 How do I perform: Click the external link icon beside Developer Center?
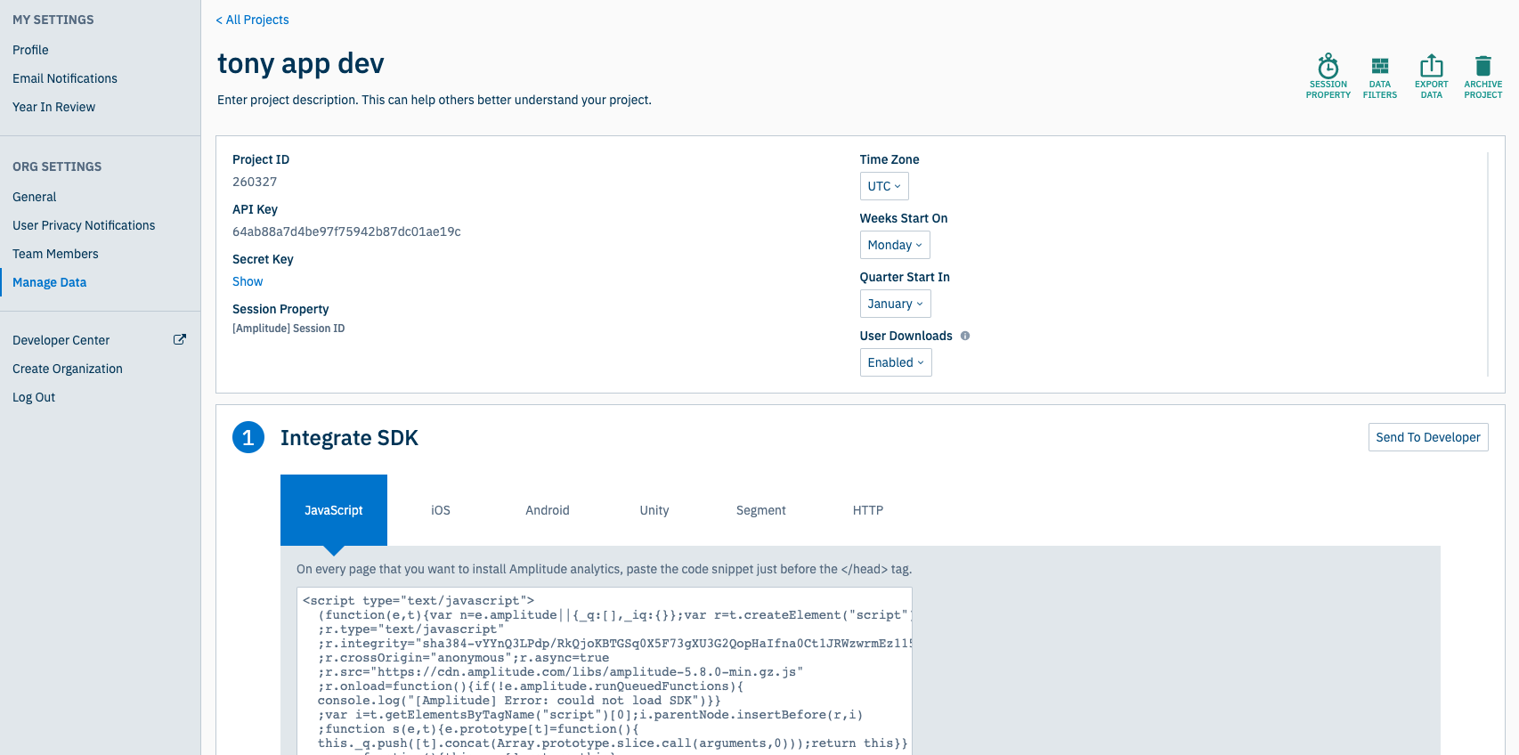tap(180, 339)
